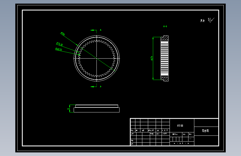Click the lower section arrow labeled A
This screenshot has width=241, height=156.
tap(93, 87)
